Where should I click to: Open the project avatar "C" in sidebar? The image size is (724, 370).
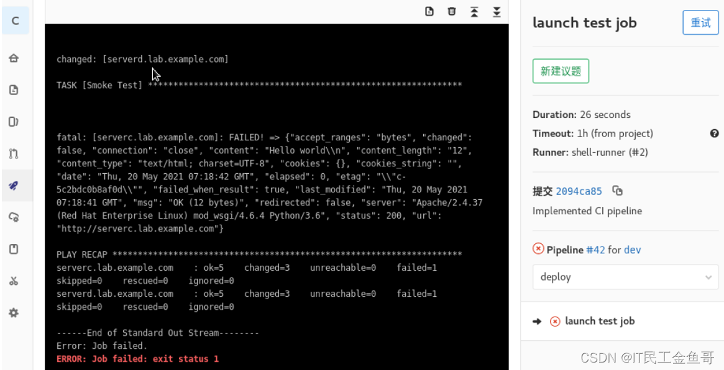16,21
